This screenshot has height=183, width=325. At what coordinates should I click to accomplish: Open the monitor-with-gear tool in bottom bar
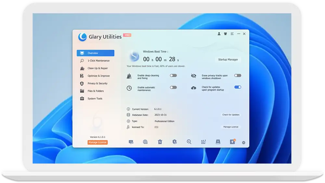(x=131, y=142)
